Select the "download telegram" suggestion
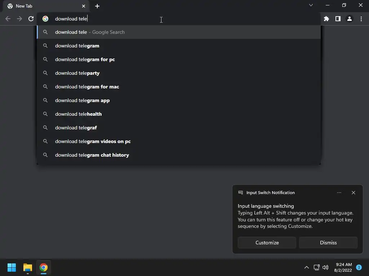Image resolution: width=369 pixels, height=276 pixels. click(x=77, y=46)
